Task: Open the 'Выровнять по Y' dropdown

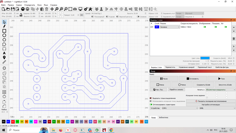Action: point(180,17)
